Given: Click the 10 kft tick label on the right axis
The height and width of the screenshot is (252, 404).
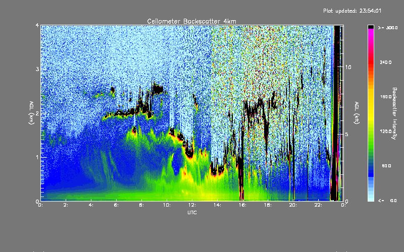Looking at the screenshot, I should click(348, 67).
